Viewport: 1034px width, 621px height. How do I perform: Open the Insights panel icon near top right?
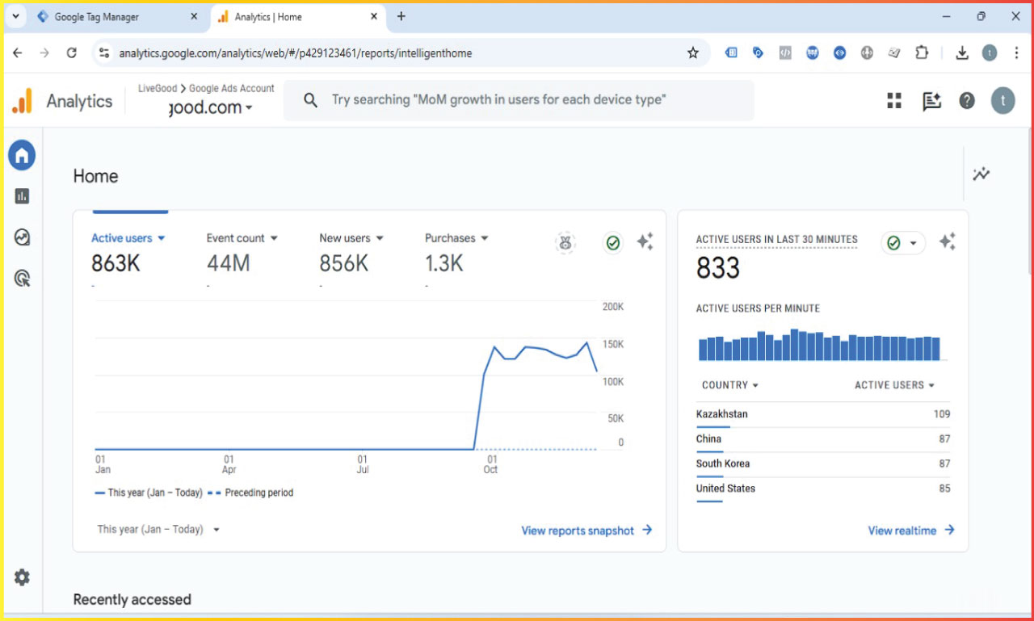click(x=931, y=100)
